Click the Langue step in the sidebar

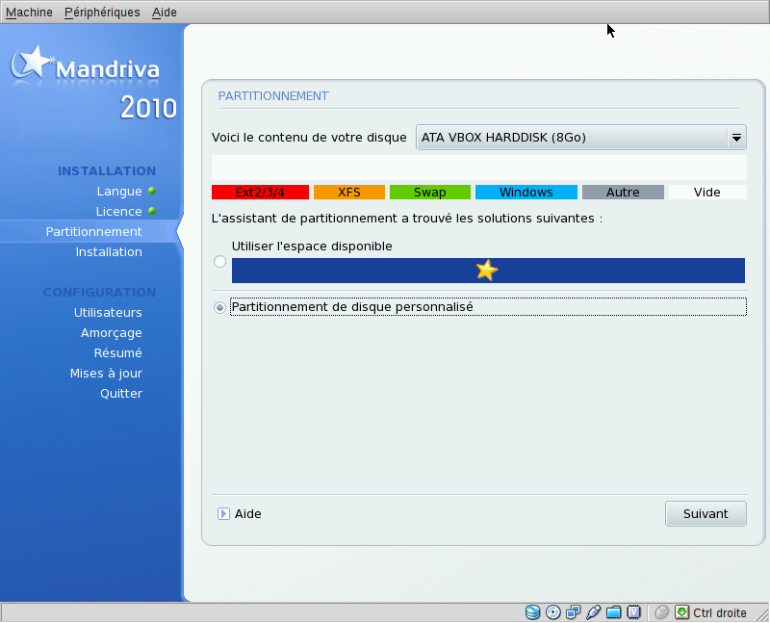[x=119, y=192]
